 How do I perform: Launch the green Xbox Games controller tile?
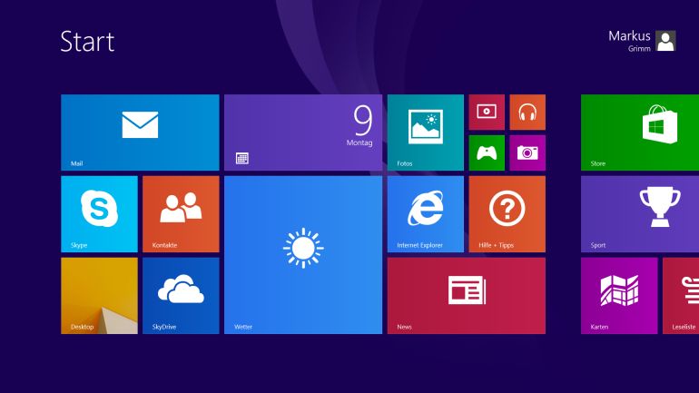487,152
